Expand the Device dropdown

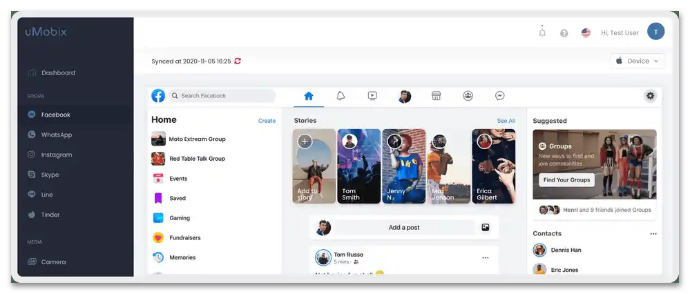[x=638, y=61]
